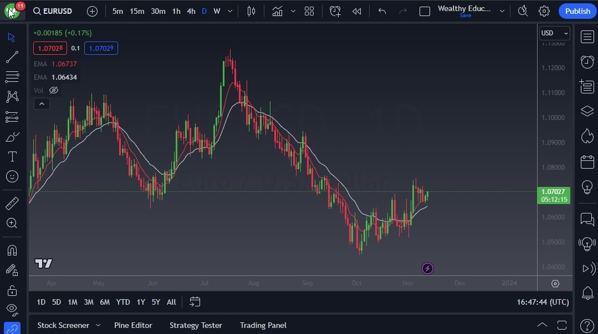Image resolution: width=598 pixels, height=334 pixels.
Task: Open the measure ruler tool
Action: coord(12,203)
